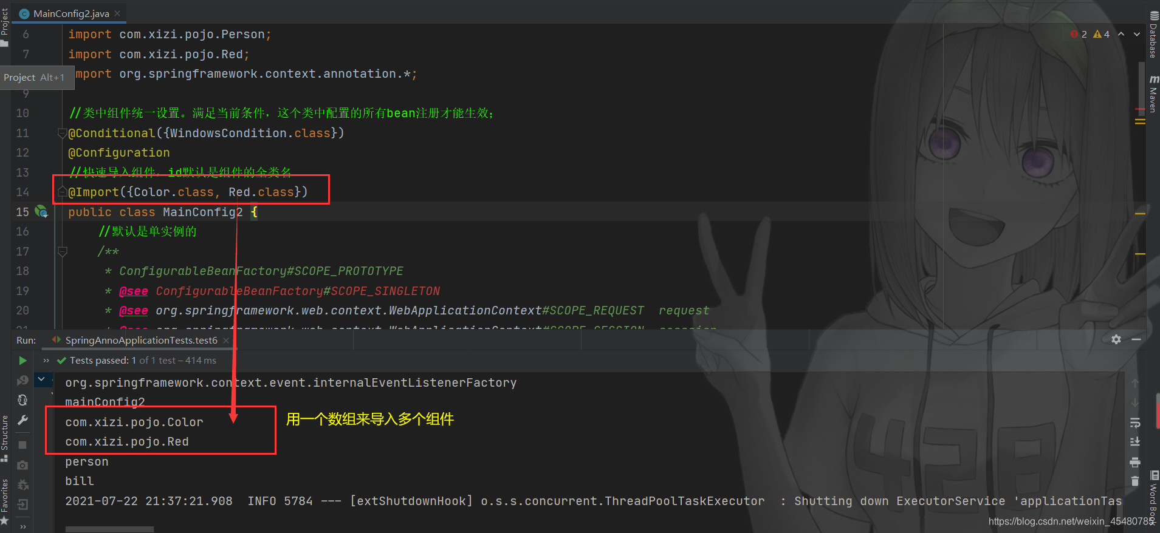1160x533 pixels.
Task: Click the @Configuration annotation
Action: (119, 153)
